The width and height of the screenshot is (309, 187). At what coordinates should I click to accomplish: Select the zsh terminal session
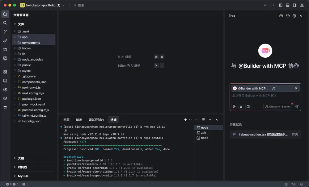coord(209,133)
